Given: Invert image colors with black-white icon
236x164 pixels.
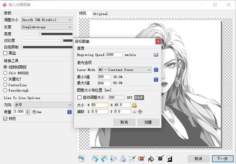Looking at the screenshot, I should pos(170,158).
